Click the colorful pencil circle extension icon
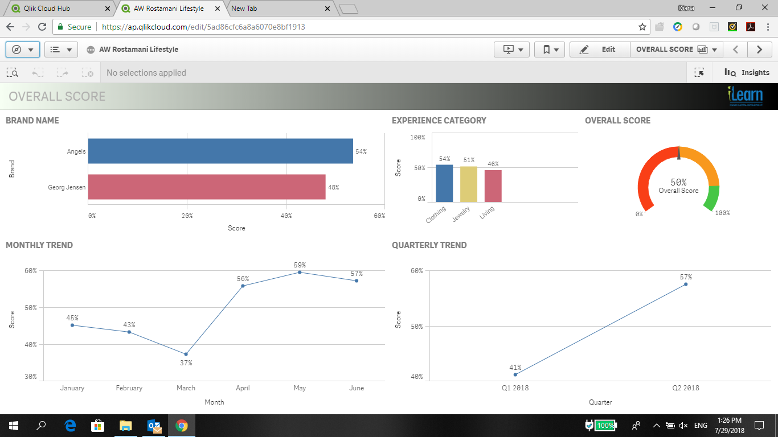The width and height of the screenshot is (778, 437). 678,27
